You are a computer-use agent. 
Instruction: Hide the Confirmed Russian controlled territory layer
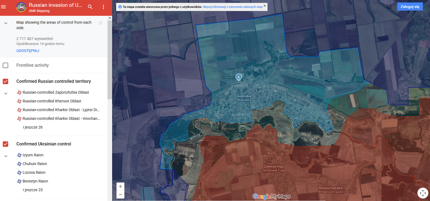[5, 81]
